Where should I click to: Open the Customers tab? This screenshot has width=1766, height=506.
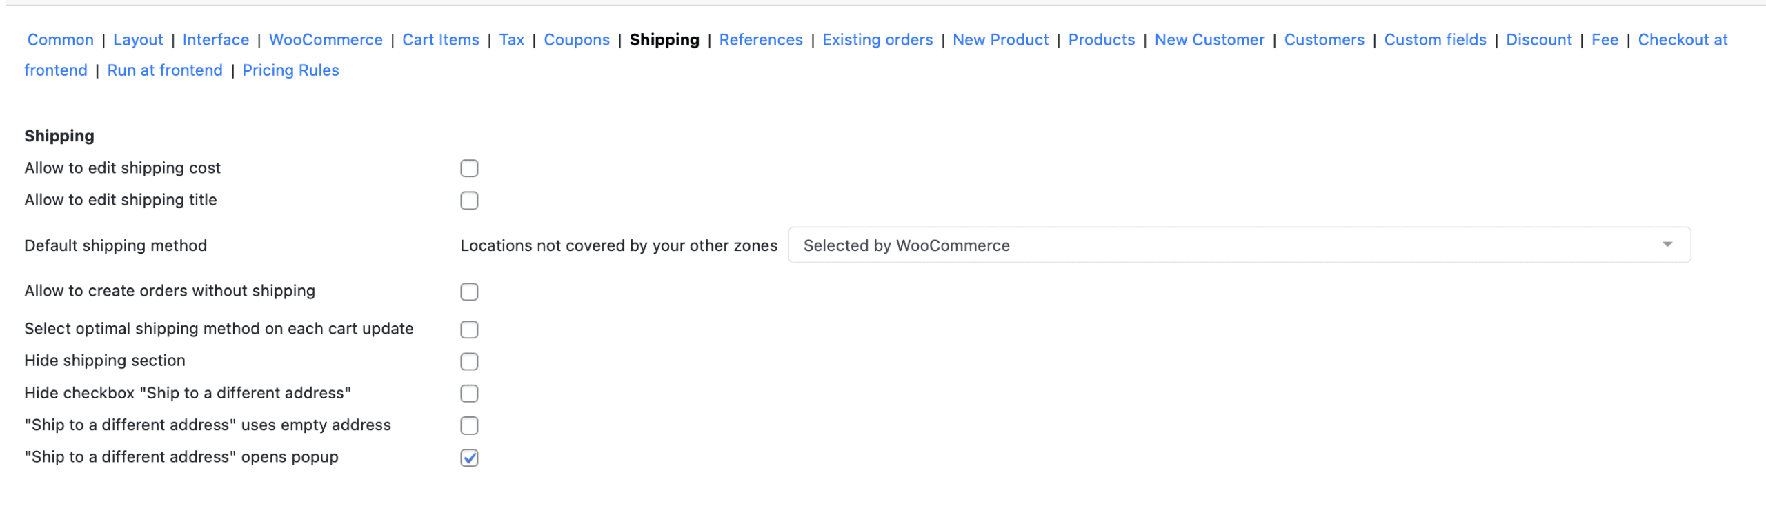click(1324, 39)
